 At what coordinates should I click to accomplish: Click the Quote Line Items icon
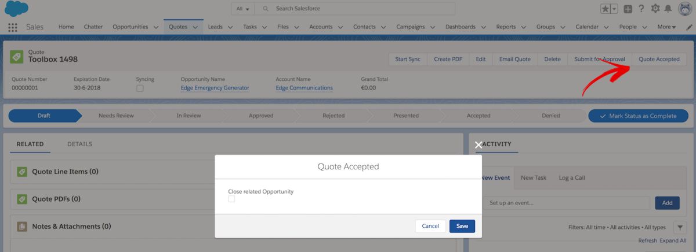point(22,172)
